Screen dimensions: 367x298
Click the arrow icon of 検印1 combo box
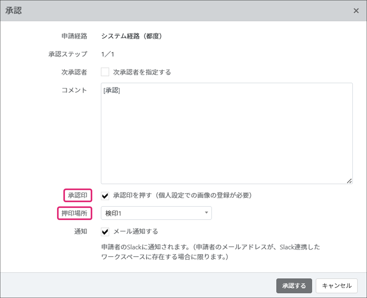206,213
